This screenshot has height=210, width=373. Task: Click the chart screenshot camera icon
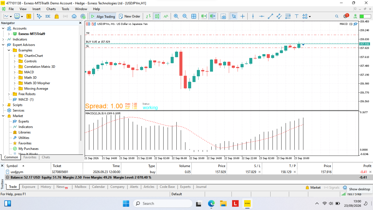(x=224, y=16)
